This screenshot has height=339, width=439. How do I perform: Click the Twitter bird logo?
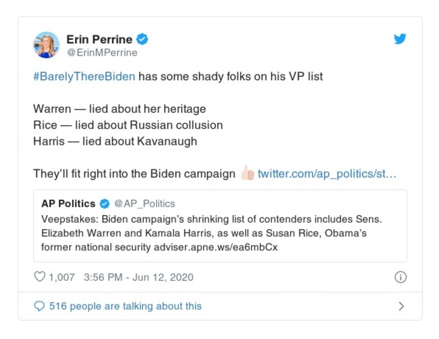tap(400, 40)
